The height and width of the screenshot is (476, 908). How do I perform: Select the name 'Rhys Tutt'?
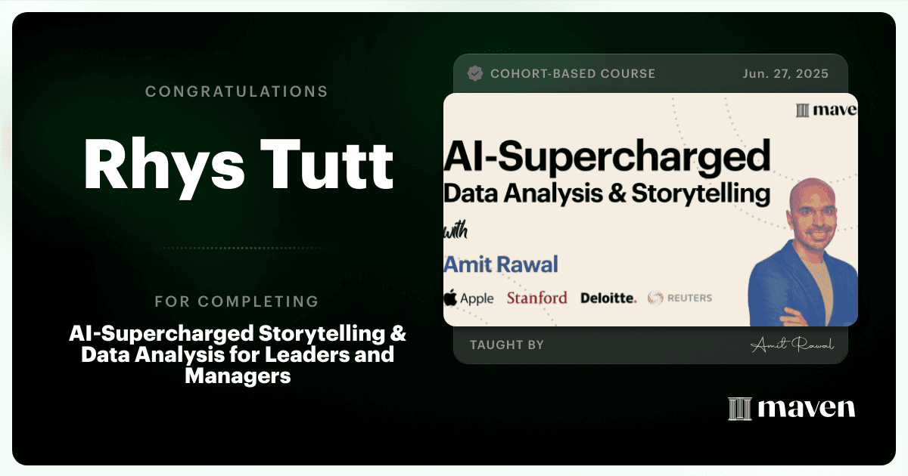tap(238, 165)
